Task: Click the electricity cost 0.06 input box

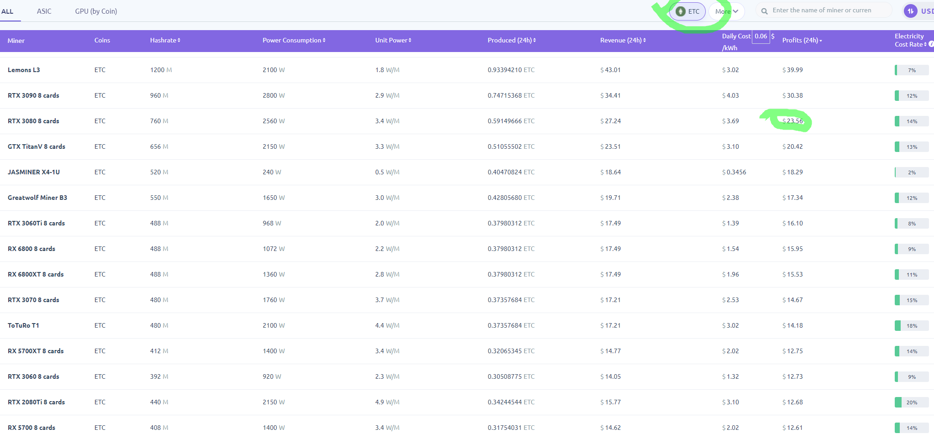Action: (x=761, y=36)
